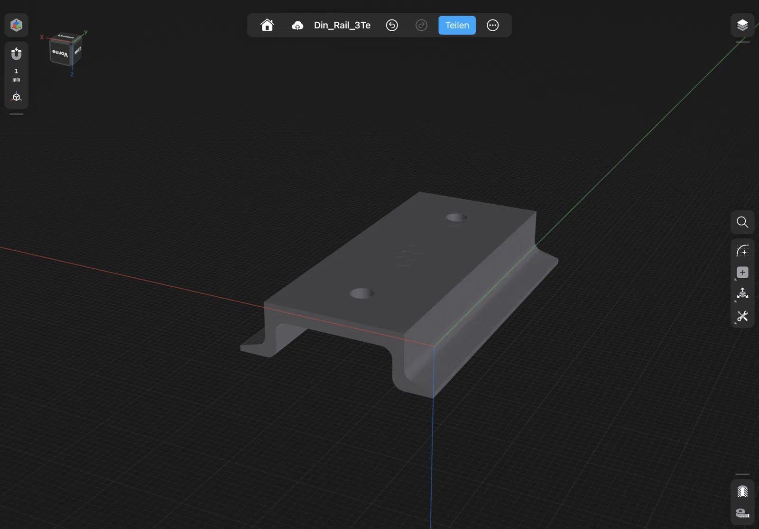Open the Sketch tools menu

pyautogui.click(x=742, y=250)
